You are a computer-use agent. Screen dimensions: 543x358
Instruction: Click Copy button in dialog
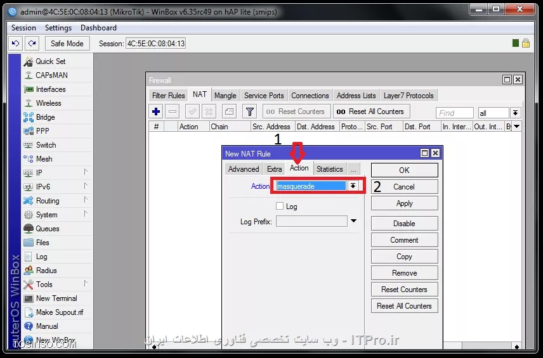point(405,257)
